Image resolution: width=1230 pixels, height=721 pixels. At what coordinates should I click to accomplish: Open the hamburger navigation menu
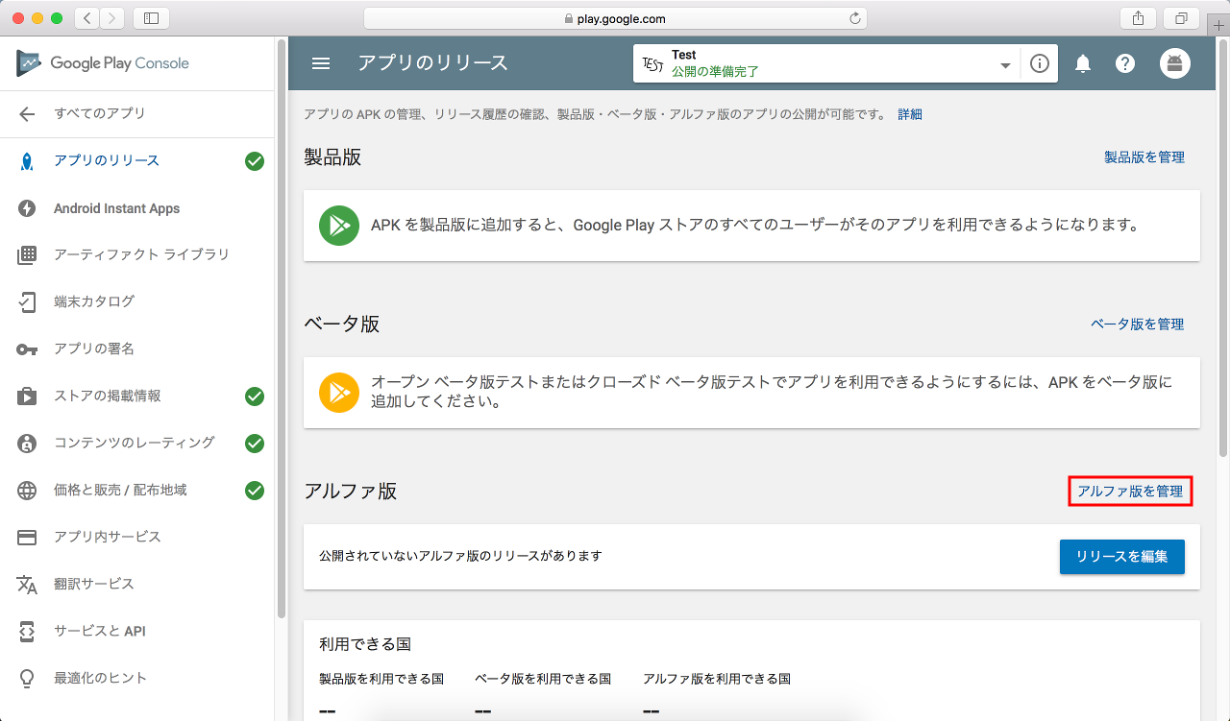(x=321, y=63)
